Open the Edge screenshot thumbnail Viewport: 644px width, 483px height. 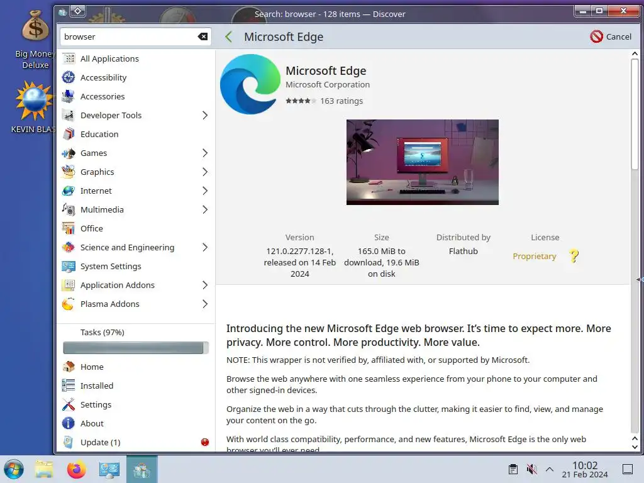[422, 162]
